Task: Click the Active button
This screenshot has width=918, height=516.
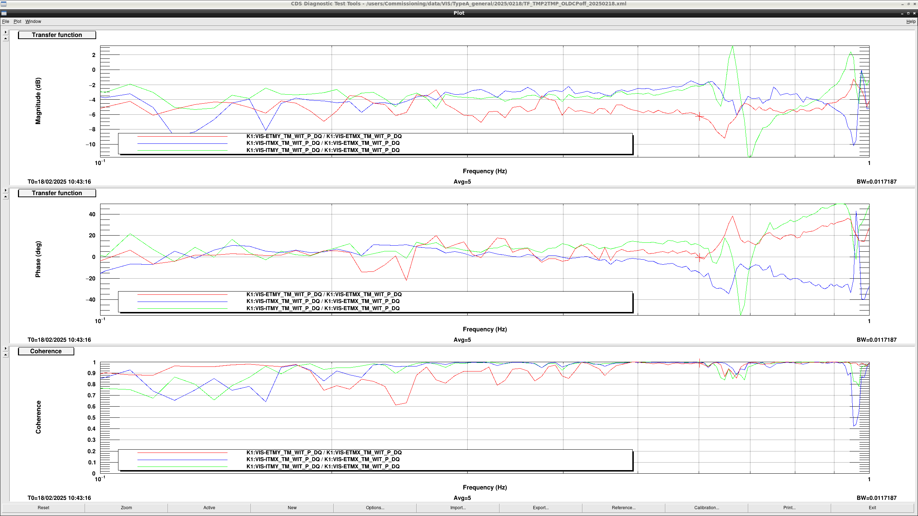Action: point(209,508)
